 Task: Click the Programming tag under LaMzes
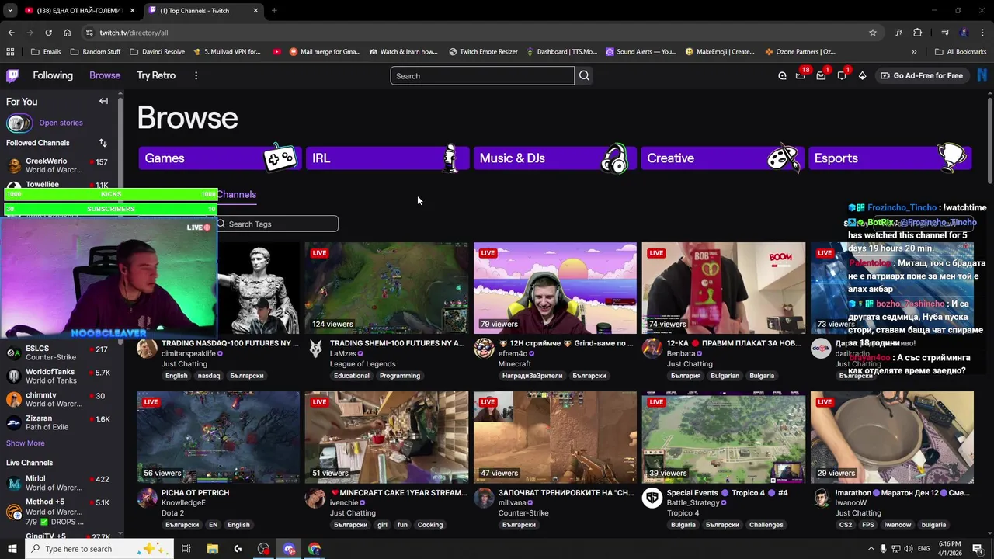click(x=400, y=376)
